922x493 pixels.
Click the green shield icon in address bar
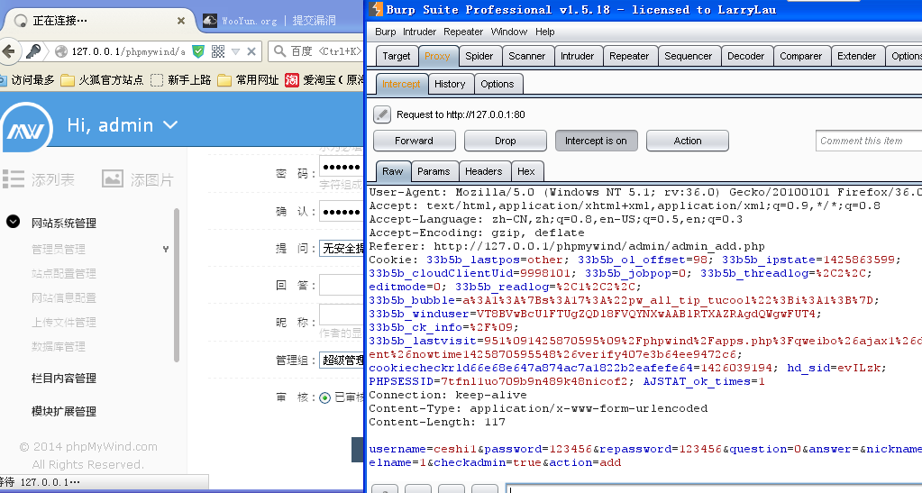(199, 51)
